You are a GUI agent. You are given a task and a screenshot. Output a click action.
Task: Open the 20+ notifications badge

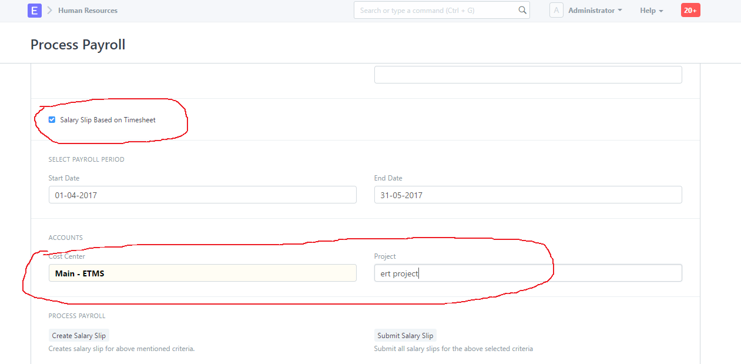(x=690, y=11)
